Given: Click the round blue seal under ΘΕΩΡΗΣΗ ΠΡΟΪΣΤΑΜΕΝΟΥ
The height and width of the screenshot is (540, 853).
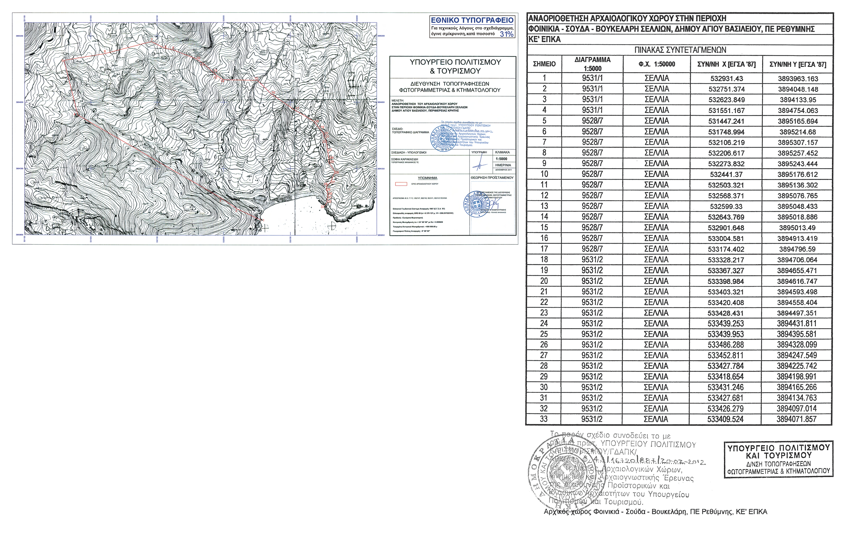Looking at the screenshot, I should [477, 204].
